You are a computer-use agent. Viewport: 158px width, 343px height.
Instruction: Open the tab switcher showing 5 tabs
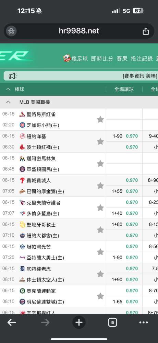point(112,322)
